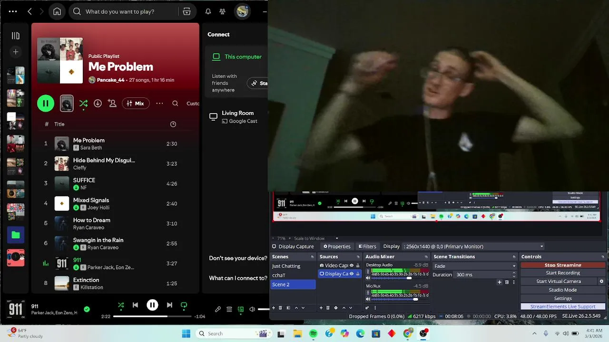Enable Studio Mode button
Image resolution: width=609 pixels, height=342 pixels.
point(563,290)
